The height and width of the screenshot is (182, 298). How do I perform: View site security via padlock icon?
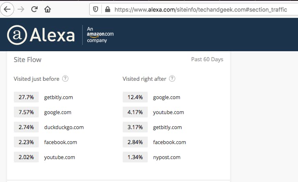pos(108,9)
